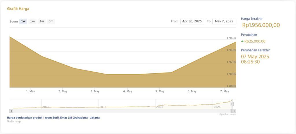Click the chart area above 4. May
The image size is (296, 134).
tap(127, 81)
